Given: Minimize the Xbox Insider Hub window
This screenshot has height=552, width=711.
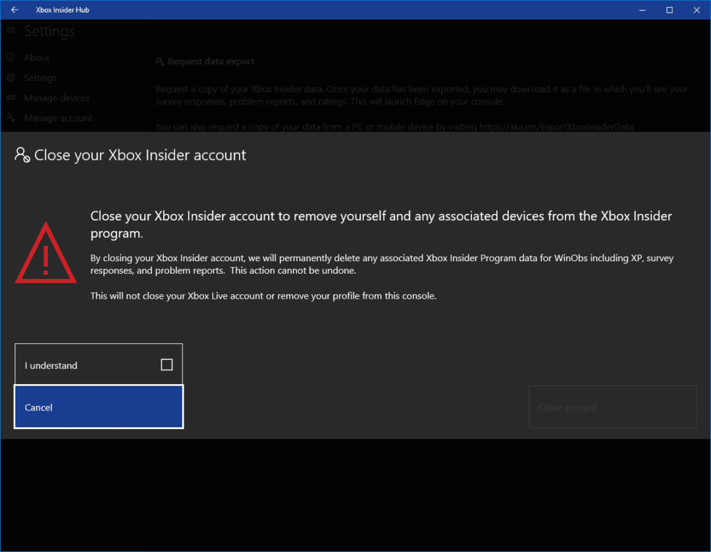Looking at the screenshot, I should point(642,9).
